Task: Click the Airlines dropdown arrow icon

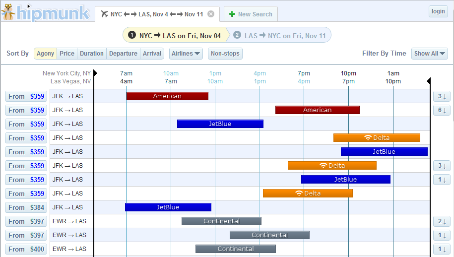Action: point(197,54)
